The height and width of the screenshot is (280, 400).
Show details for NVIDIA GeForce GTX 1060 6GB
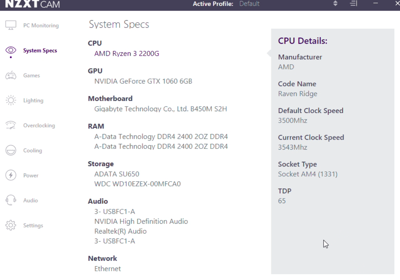[143, 81]
